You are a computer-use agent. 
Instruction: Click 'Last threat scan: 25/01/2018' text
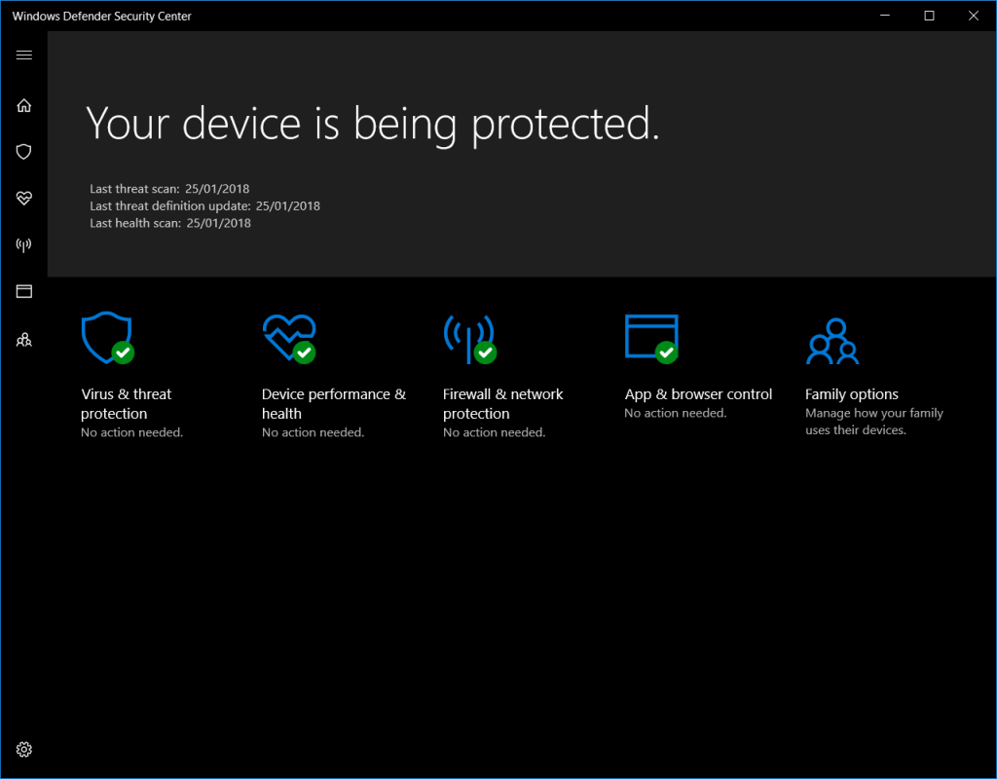click(x=169, y=189)
